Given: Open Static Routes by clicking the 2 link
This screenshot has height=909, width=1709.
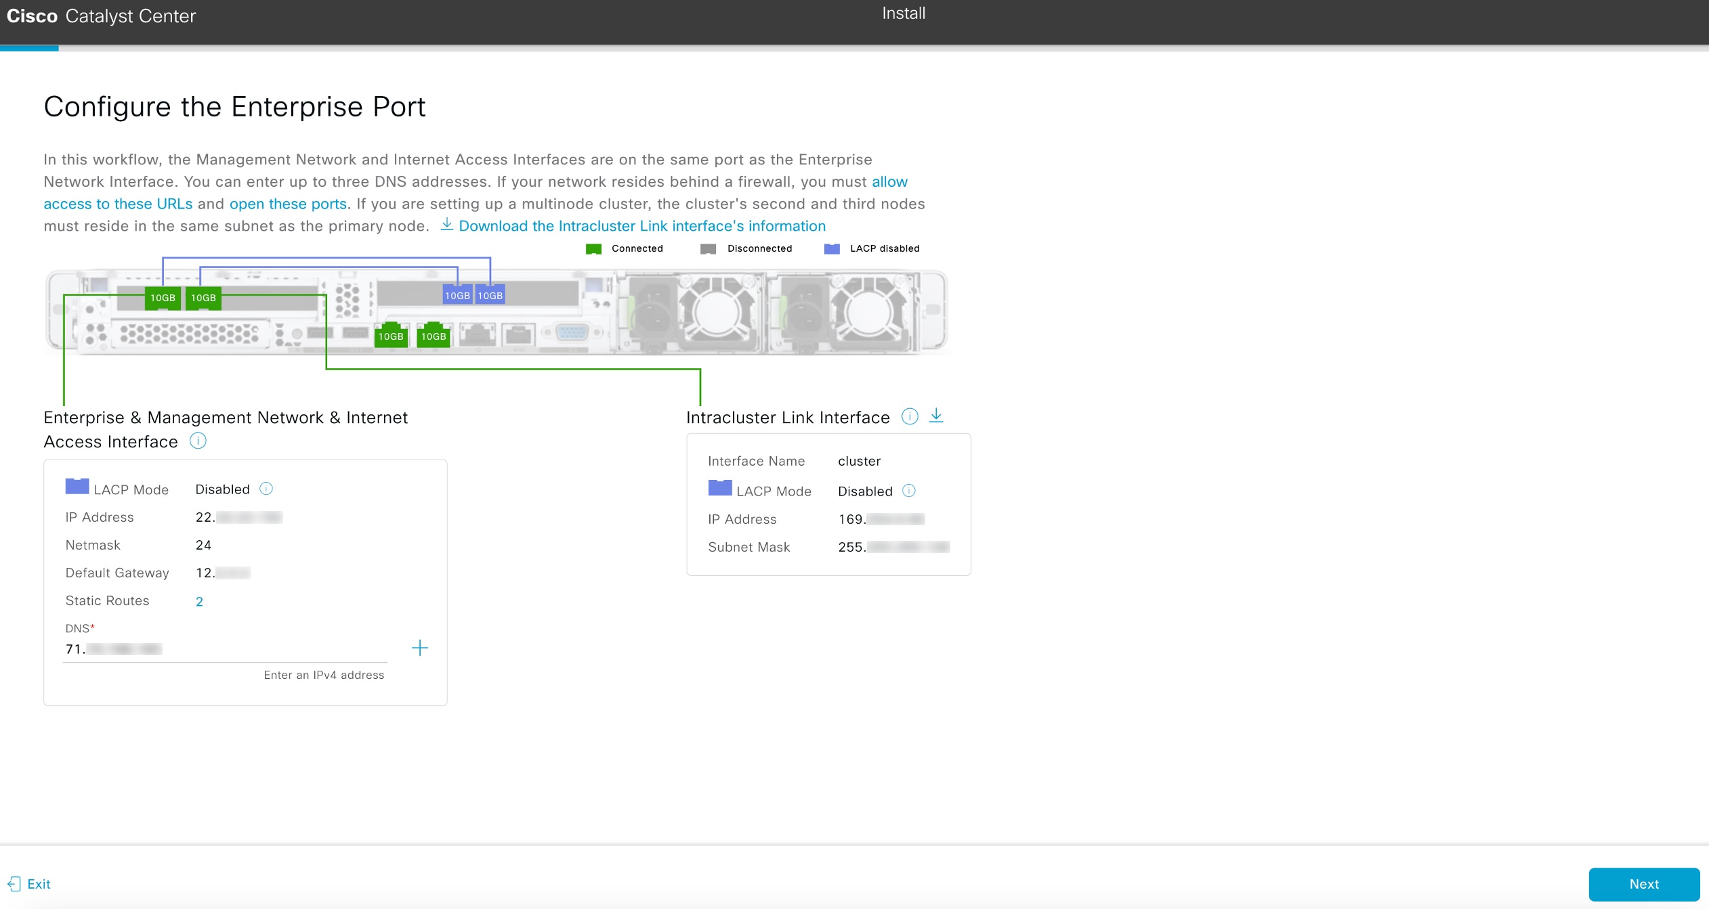Looking at the screenshot, I should pos(199,601).
